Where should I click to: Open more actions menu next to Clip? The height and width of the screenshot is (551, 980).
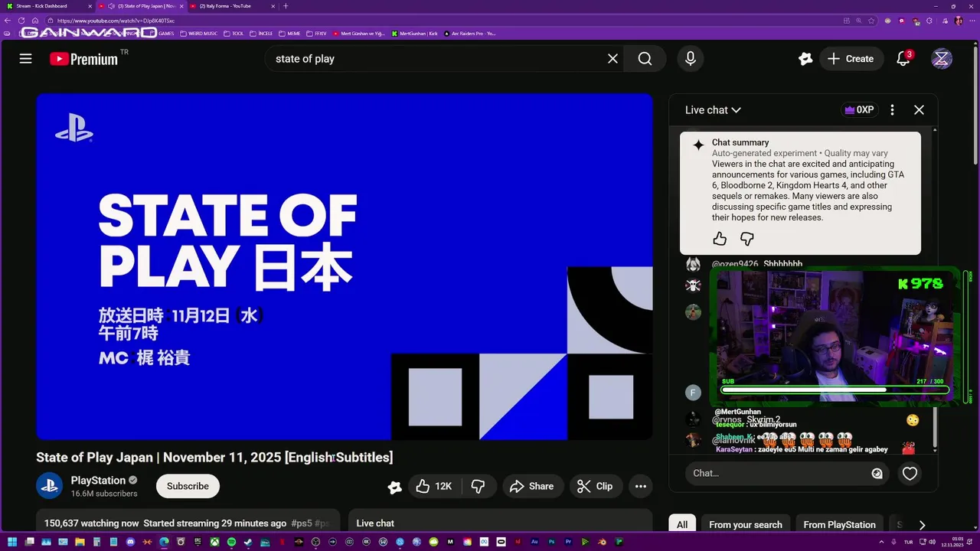[x=640, y=486]
